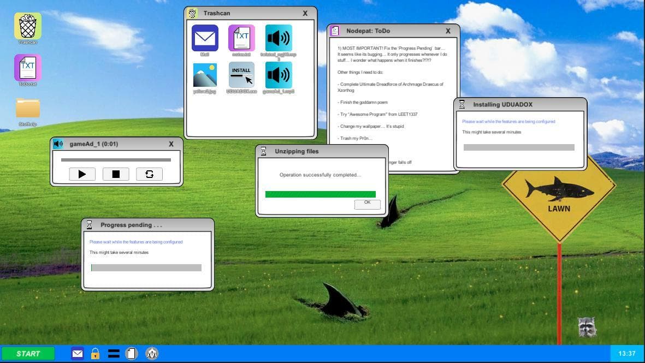
Task: Click 'Change my wallpaper' note line
Action: click(371, 126)
